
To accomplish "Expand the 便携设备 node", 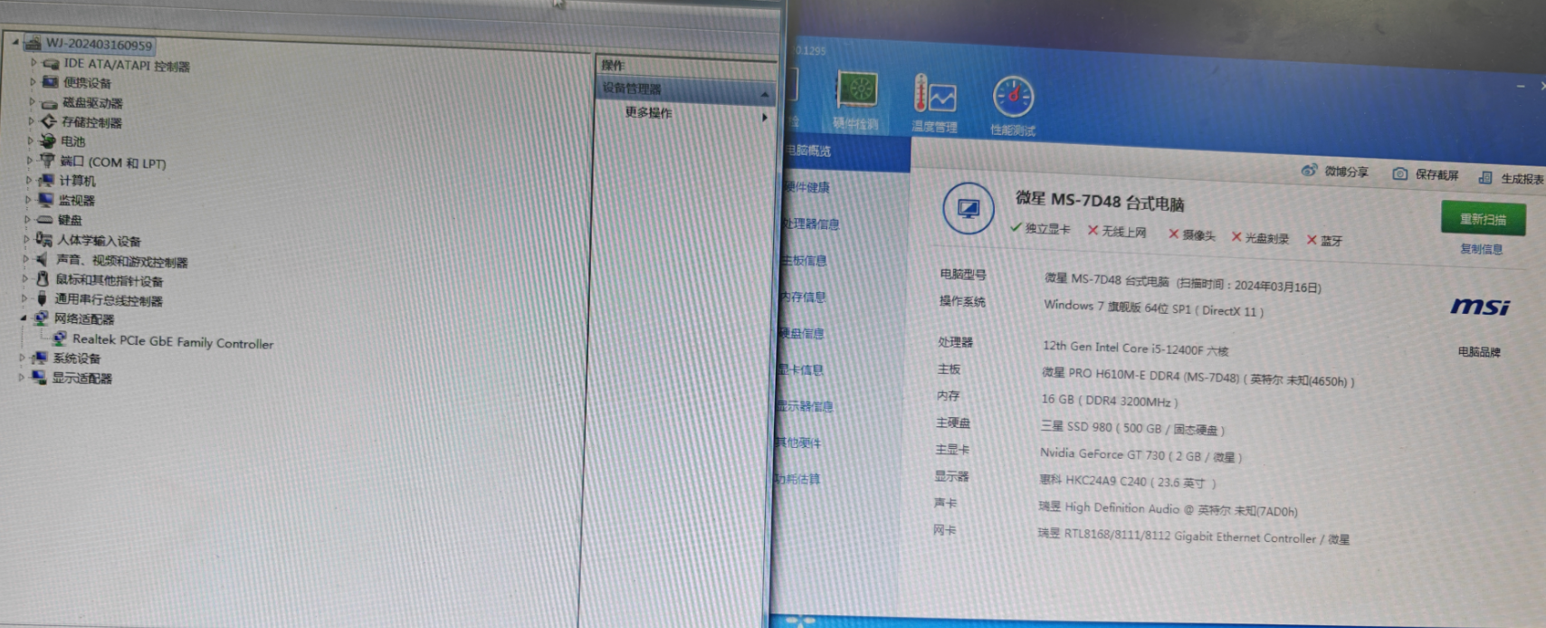I will point(33,81).
